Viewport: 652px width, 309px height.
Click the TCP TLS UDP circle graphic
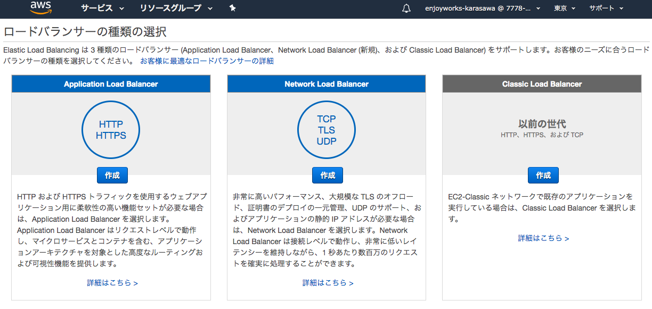click(x=327, y=130)
